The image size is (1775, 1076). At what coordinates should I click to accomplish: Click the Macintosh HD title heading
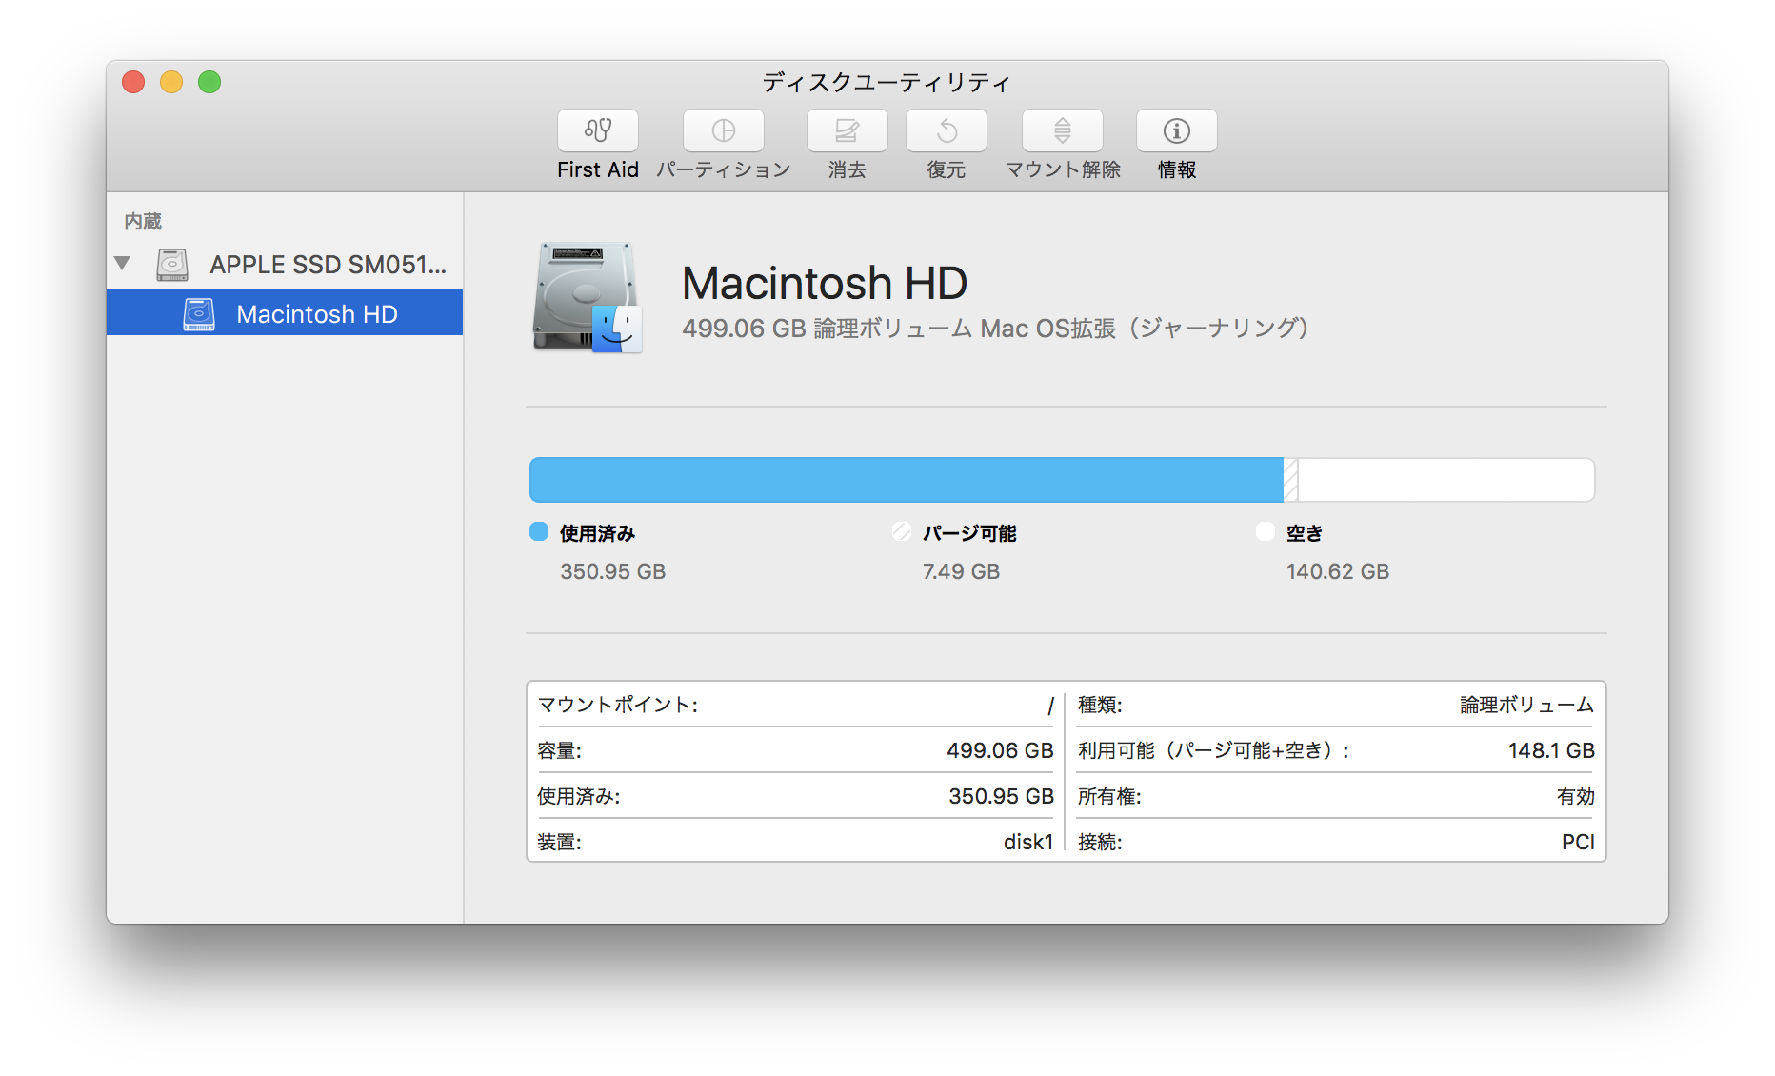(825, 283)
